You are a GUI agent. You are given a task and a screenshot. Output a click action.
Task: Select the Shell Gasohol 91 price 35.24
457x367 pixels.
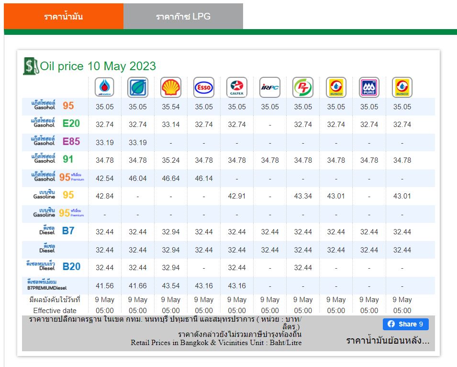[x=171, y=160]
